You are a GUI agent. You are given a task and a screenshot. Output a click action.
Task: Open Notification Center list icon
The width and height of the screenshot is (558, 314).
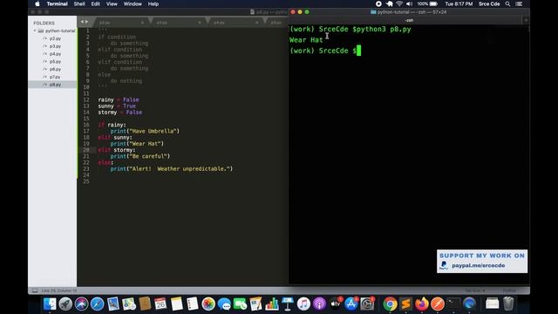[x=520, y=3]
